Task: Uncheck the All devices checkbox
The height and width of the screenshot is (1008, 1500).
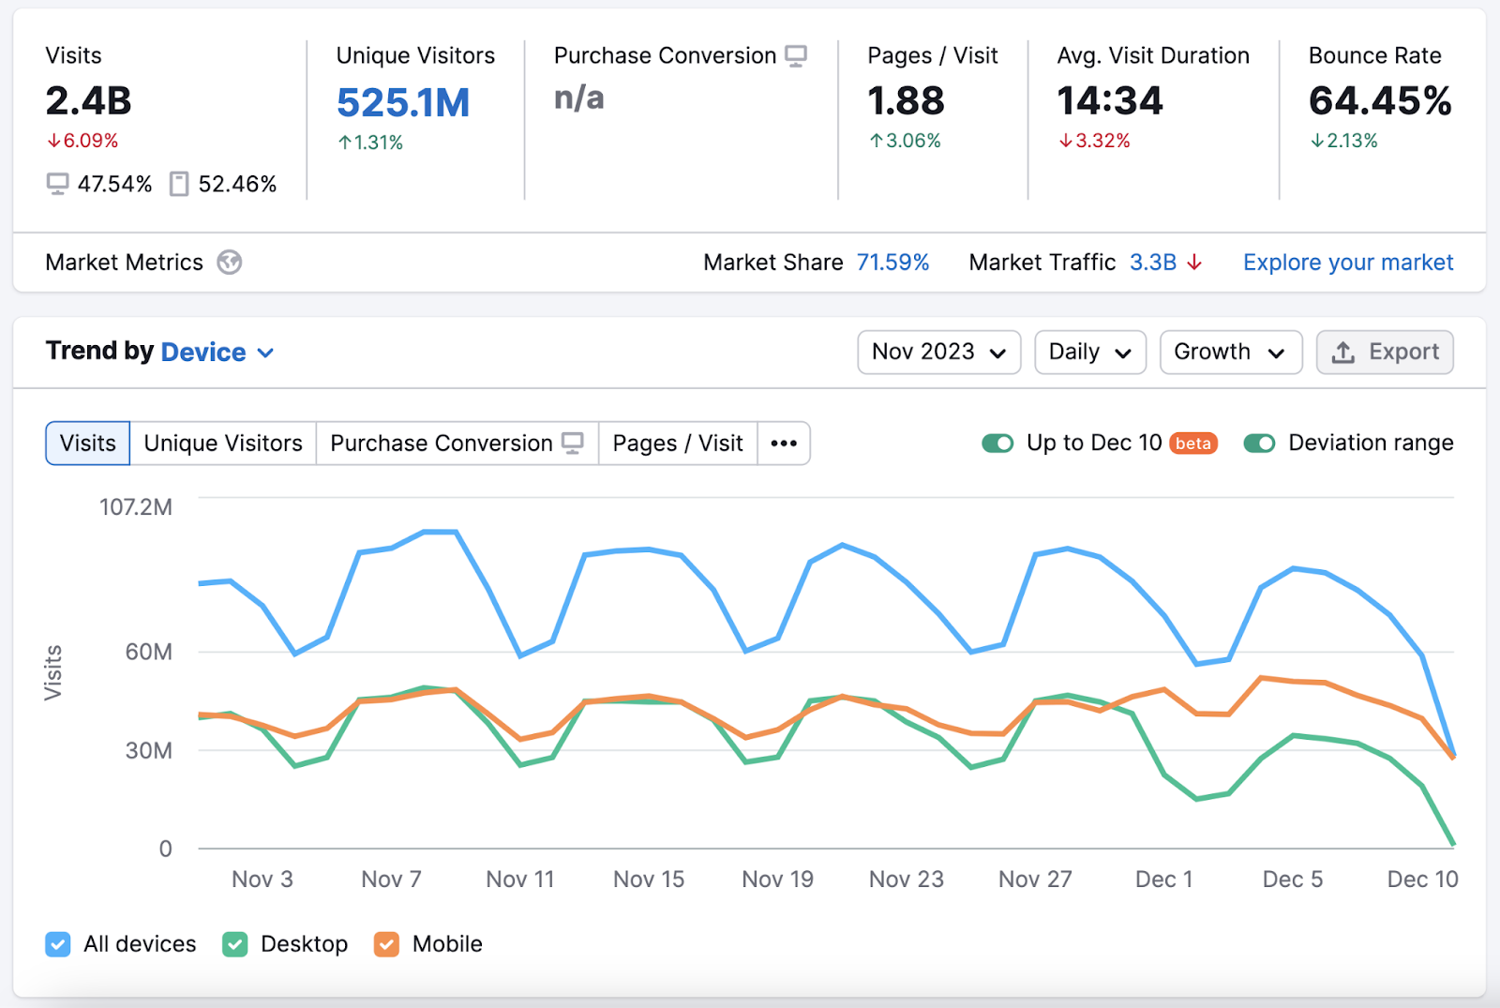Action: (x=58, y=944)
